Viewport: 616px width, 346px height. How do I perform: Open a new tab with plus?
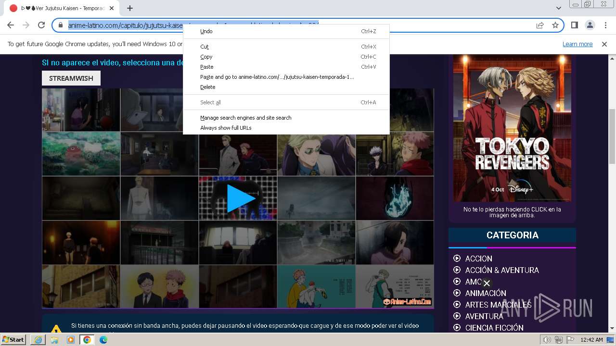[x=130, y=8]
